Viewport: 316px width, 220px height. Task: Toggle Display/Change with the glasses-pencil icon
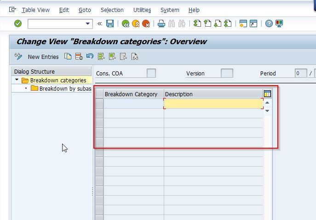click(x=18, y=57)
